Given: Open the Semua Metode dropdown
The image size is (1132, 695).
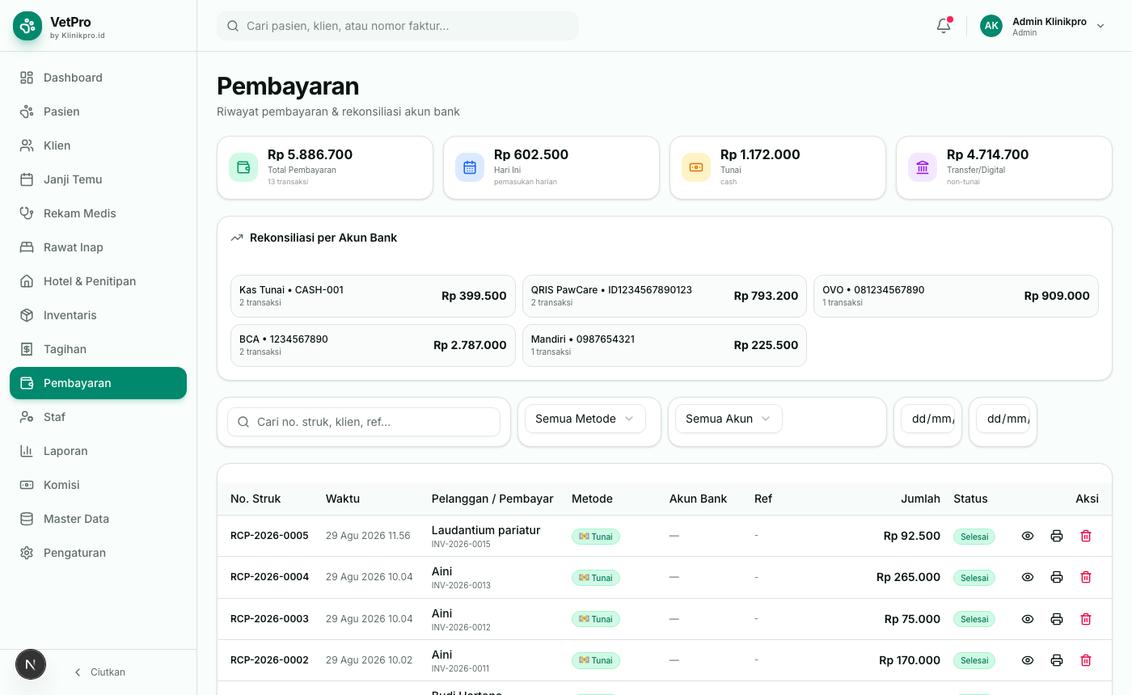Looking at the screenshot, I should [585, 419].
